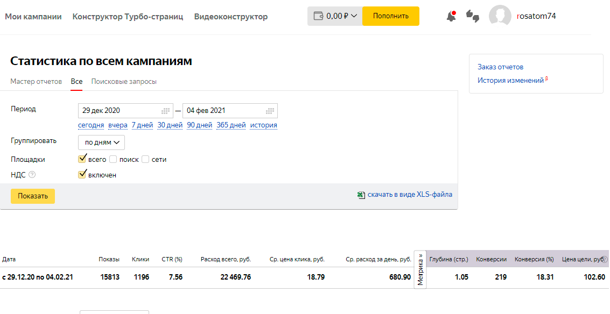
Task: Open 'Мастер отчетов' tab
Action: click(x=36, y=82)
